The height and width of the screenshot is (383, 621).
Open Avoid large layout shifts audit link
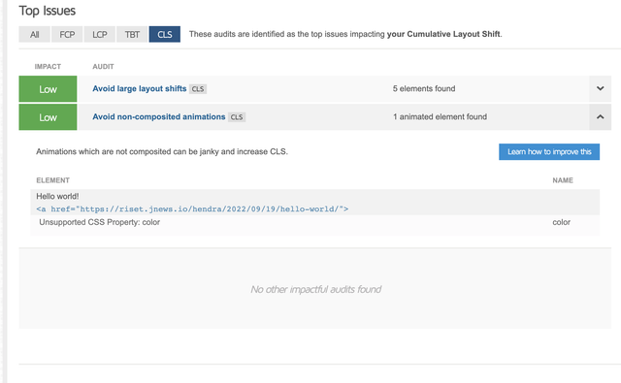[x=140, y=88]
